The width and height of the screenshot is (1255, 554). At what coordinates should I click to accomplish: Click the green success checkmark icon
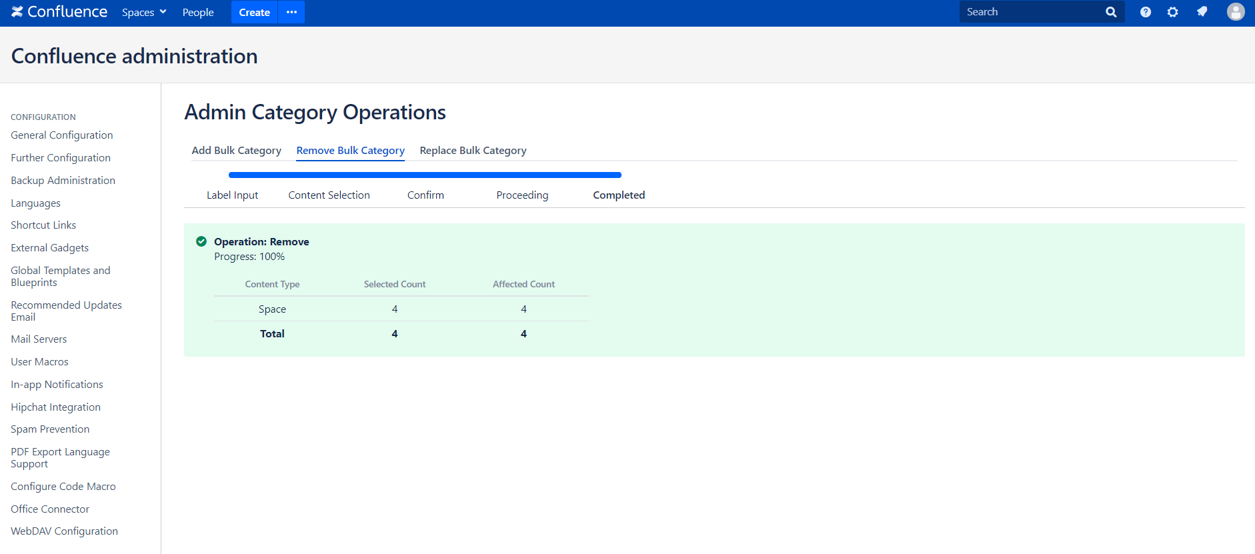[201, 241]
